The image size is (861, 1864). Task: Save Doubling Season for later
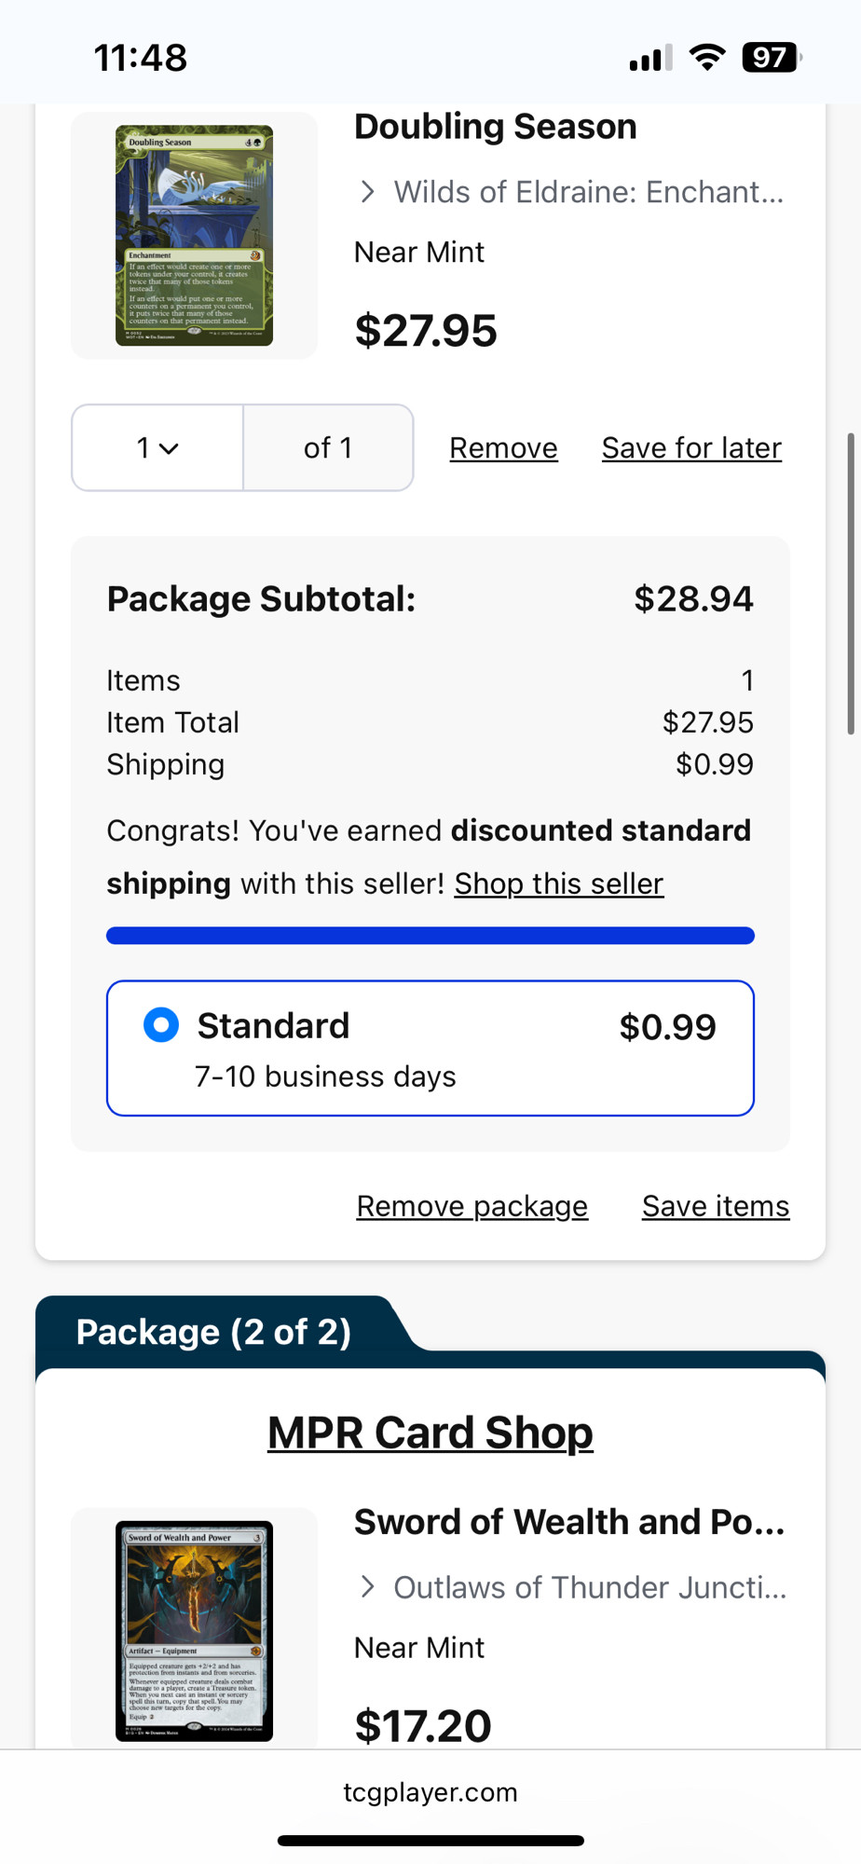[691, 448]
